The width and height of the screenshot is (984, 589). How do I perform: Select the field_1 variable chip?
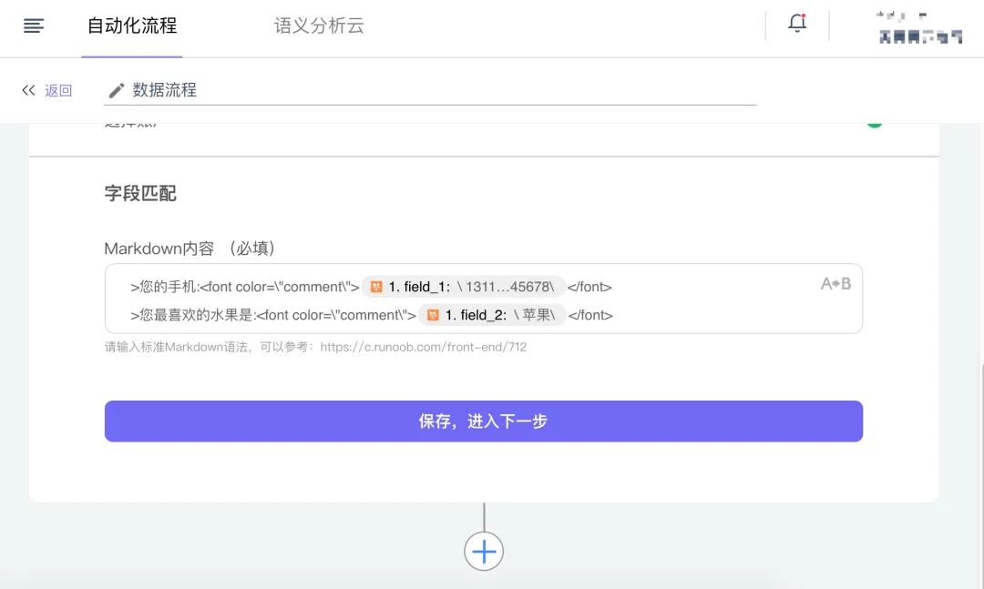464,287
